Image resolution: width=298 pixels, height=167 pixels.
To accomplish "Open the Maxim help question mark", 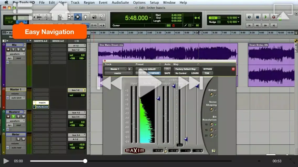I will tap(214, 151).
